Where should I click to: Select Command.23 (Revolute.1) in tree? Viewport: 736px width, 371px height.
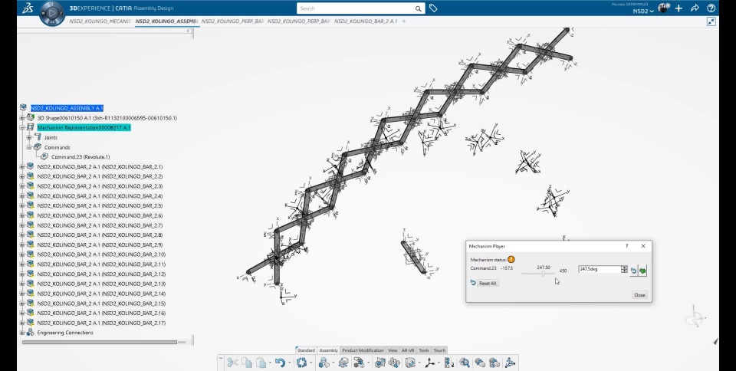[80, 157]
